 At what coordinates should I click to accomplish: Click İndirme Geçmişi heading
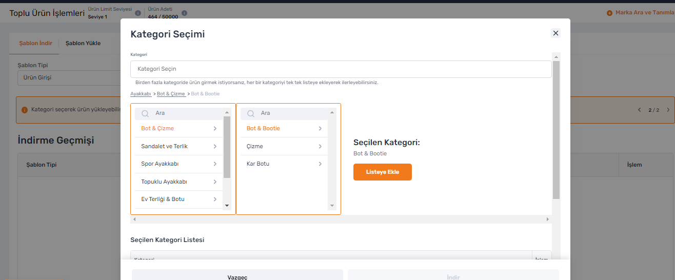click(x=56, y=140)
